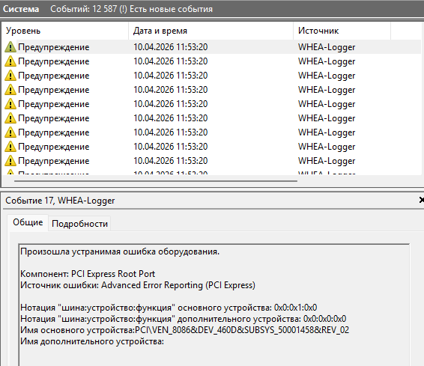Move the event list horizontal scrollbar
Image resolution: width=424 pixels, height=366 pixels.
click(x=156, y=181)
